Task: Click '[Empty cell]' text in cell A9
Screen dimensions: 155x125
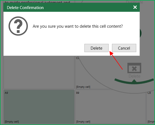Action: coord(12,122)
